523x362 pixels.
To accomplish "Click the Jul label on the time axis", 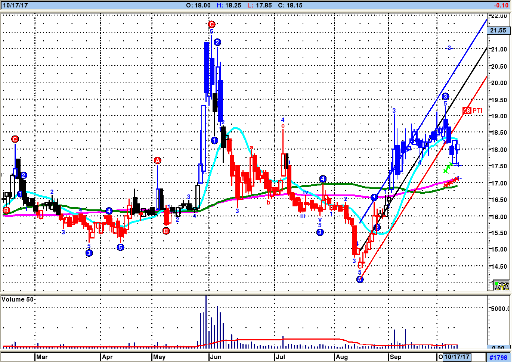I will pos(280,357).
